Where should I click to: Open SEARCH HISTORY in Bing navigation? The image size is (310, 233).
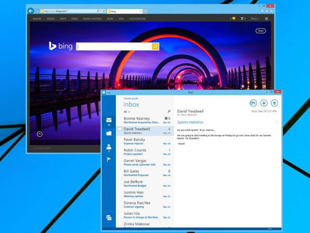coord(92,19)
